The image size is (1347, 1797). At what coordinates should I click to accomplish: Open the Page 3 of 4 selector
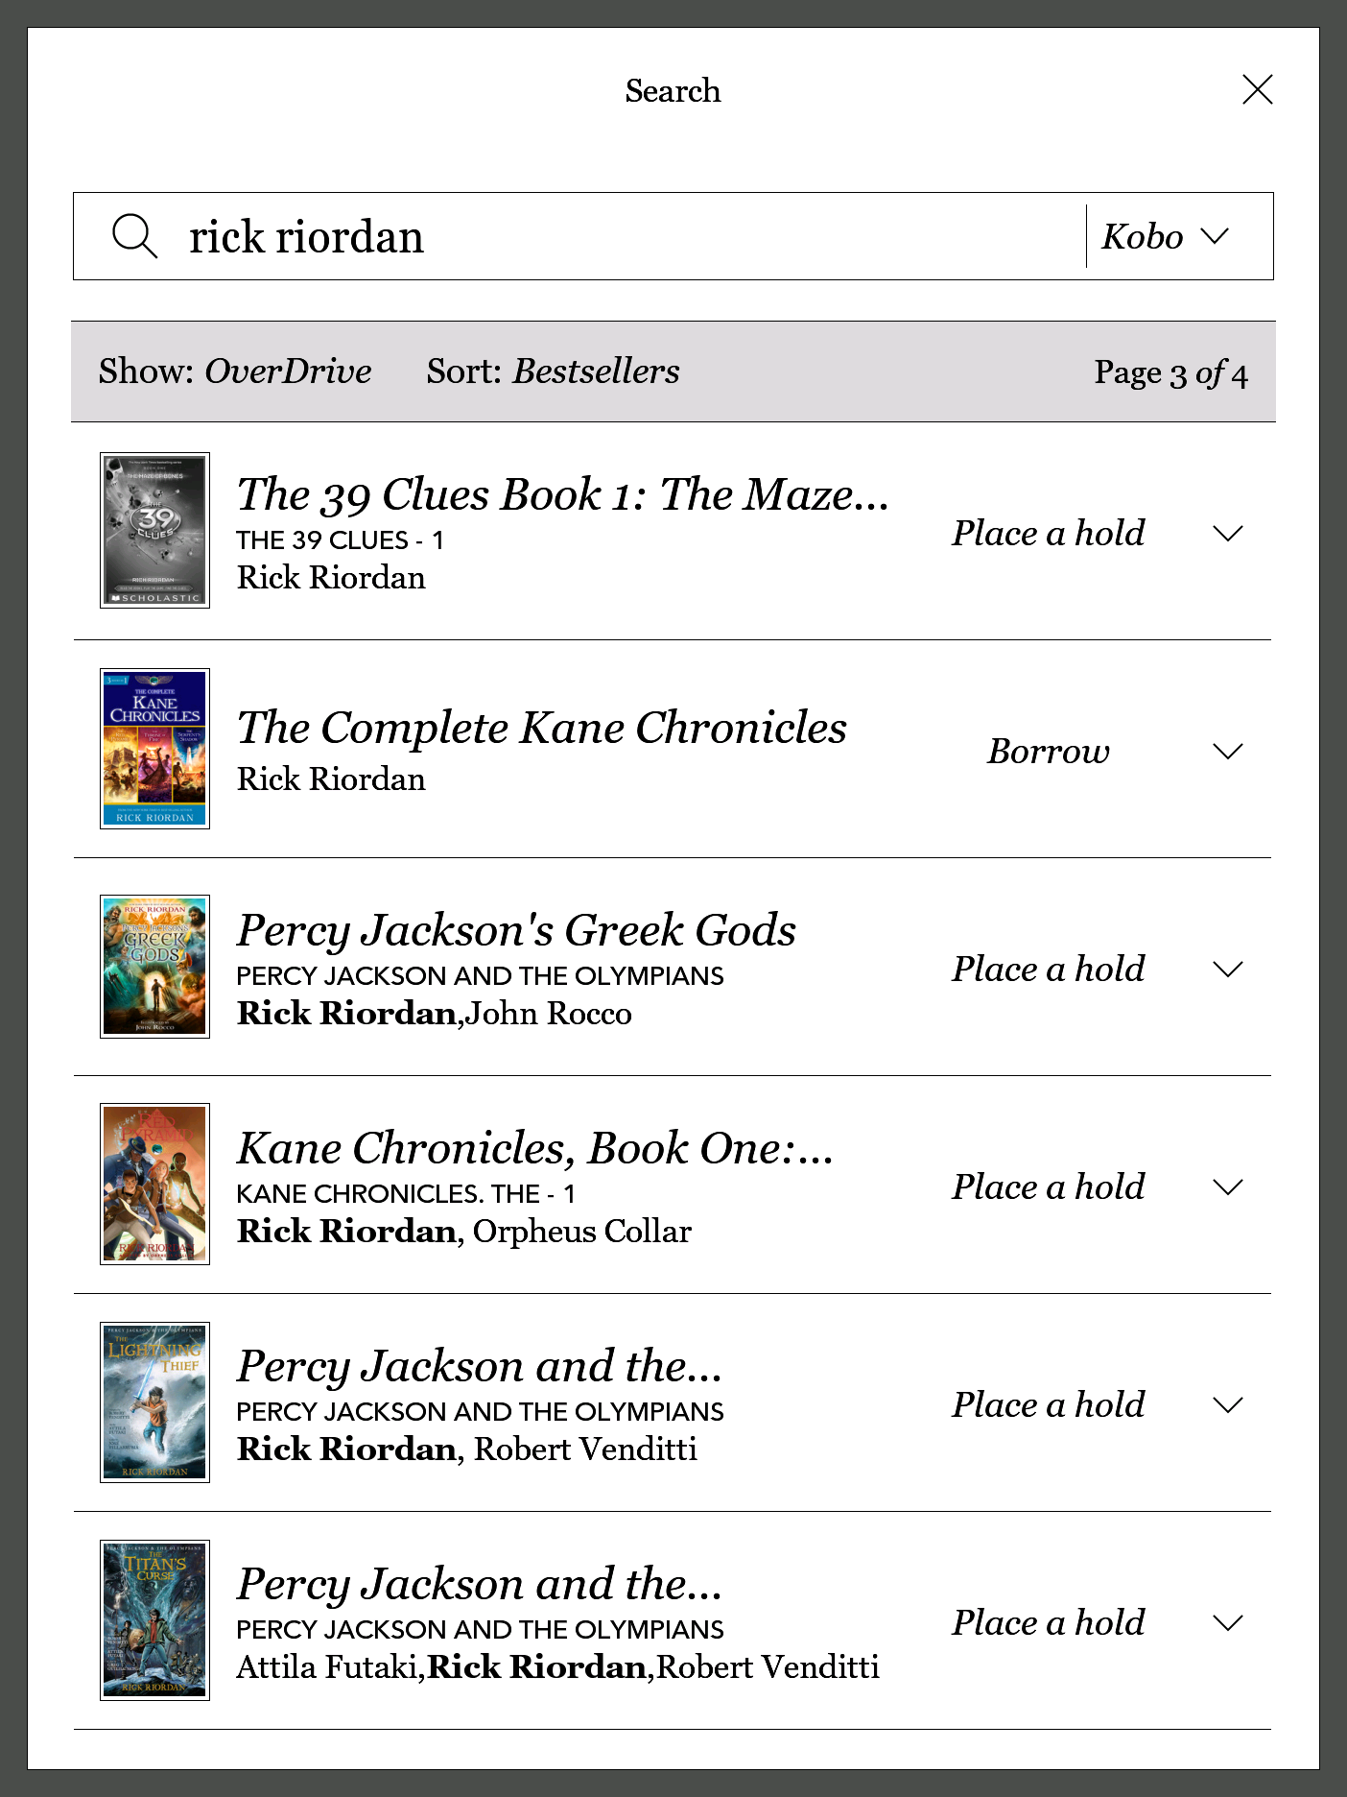pyautogui.click(x=1170, y=373)
